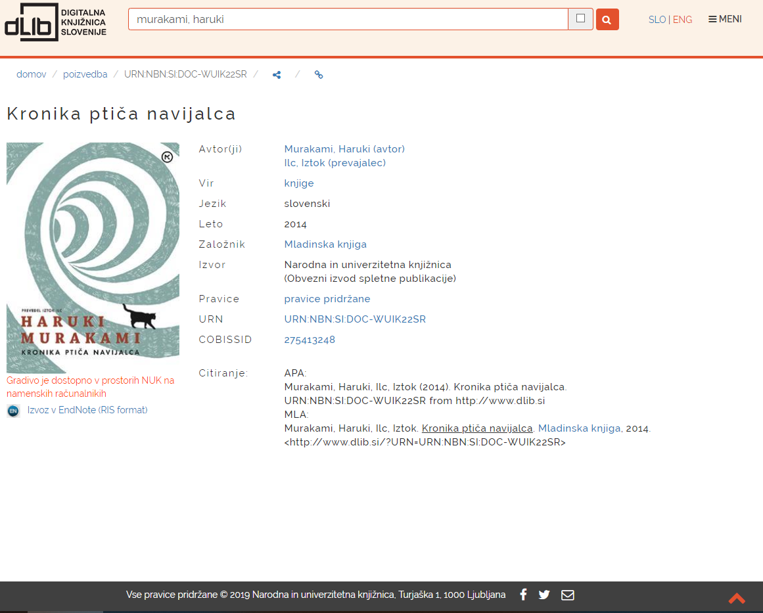Click the footer copyright text
Viewport: 763px width, 613px height.
(316, 595)
